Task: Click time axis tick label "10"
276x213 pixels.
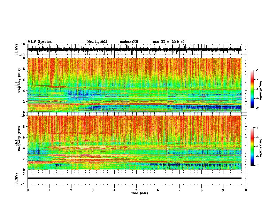Action: tap(245, 190)
